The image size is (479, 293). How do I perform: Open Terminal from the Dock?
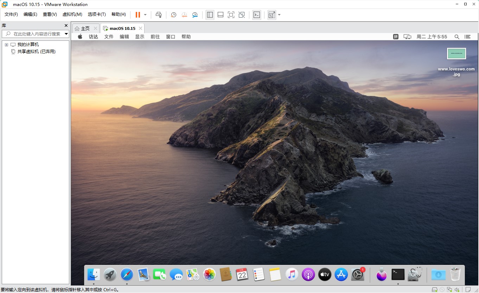[x=397, y=274]
